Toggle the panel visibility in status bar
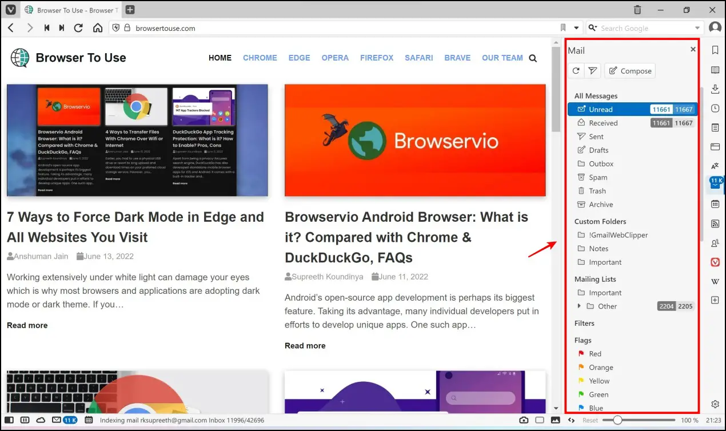The height and width of the screenshot is (431, 726). pyautogui.click(x=9, y=420)
